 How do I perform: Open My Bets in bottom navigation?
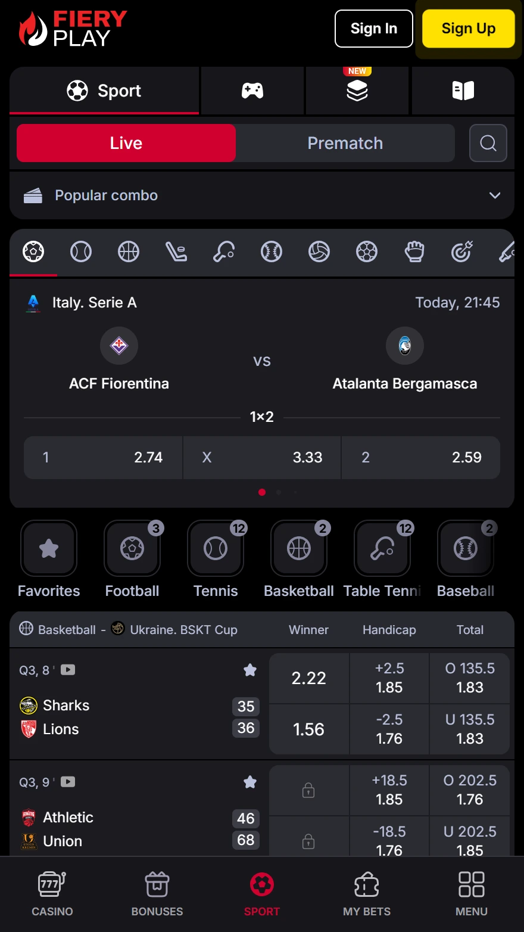pyautogui.click(x=367, y=894)
